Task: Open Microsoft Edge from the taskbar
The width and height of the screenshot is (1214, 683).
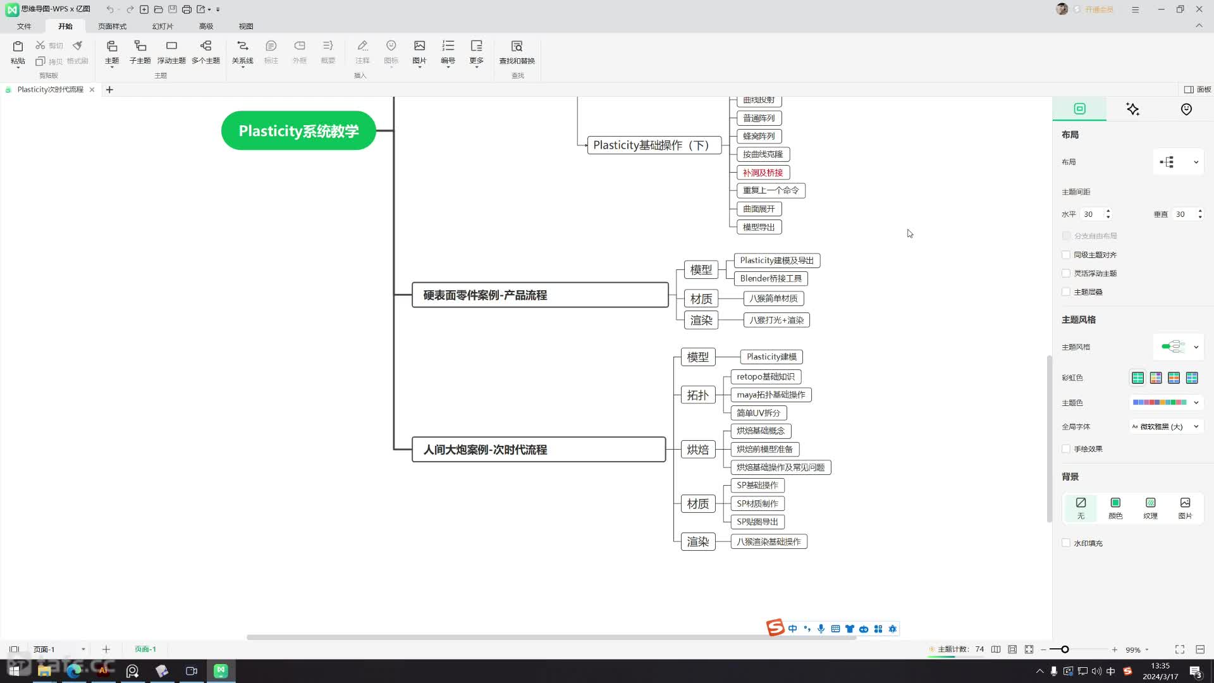Action: click(73, 671)
